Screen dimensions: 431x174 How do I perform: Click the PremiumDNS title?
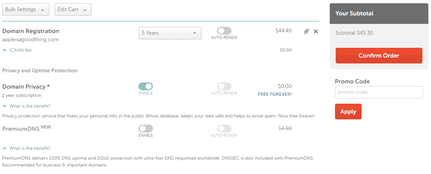pyautogui.click(x=21, y=129)
